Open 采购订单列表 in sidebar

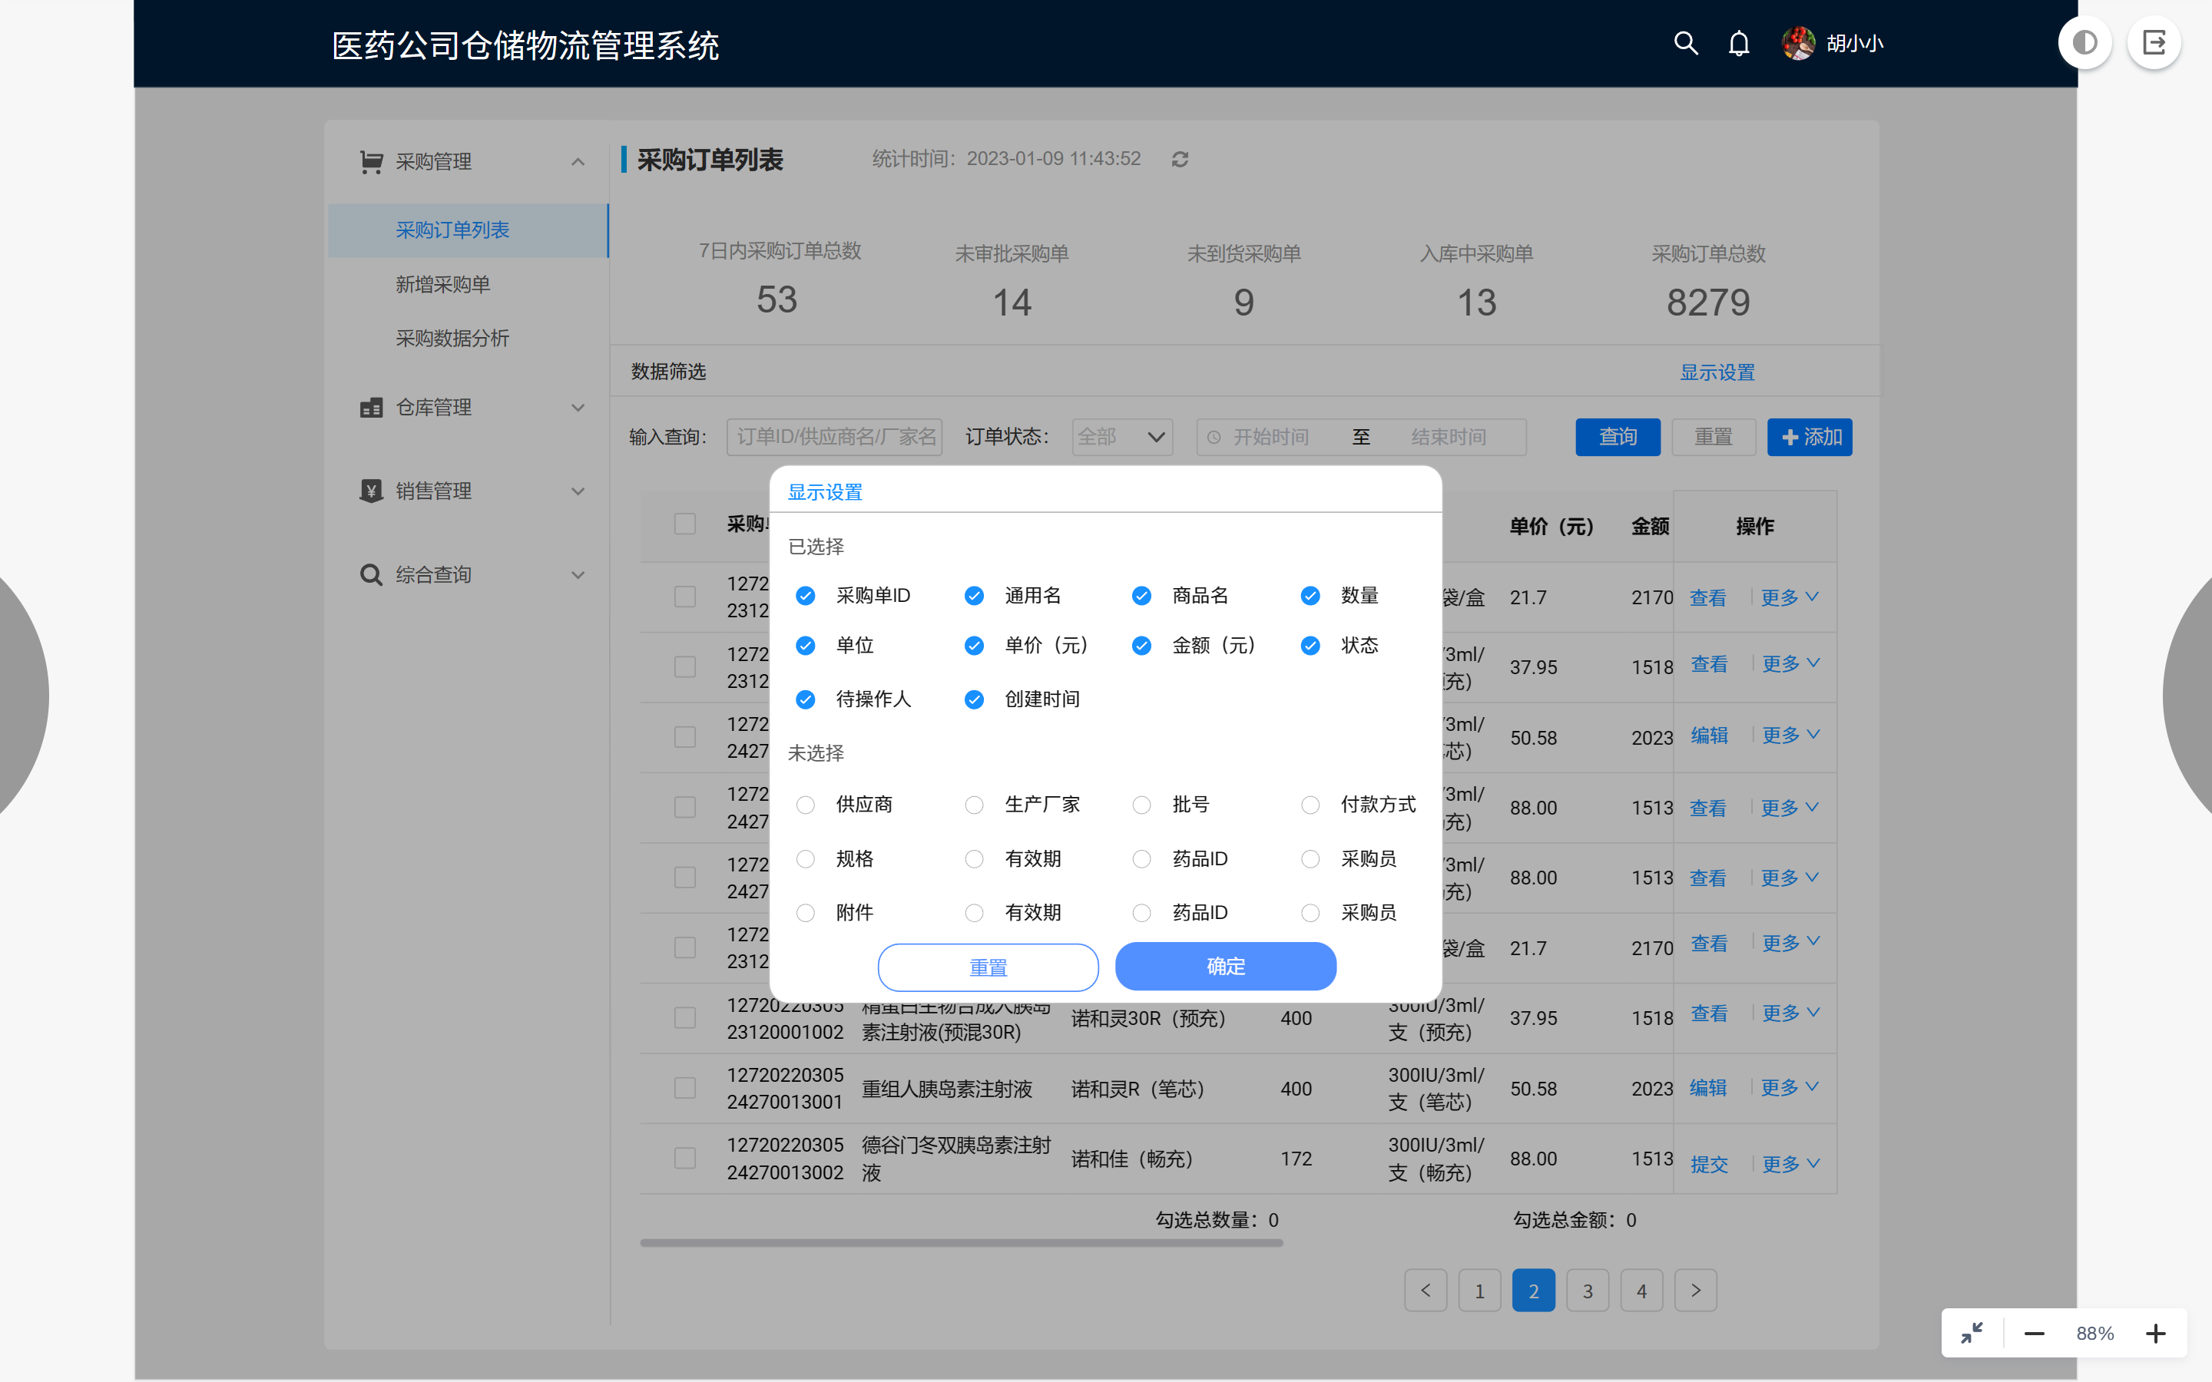tap(468, 230)
